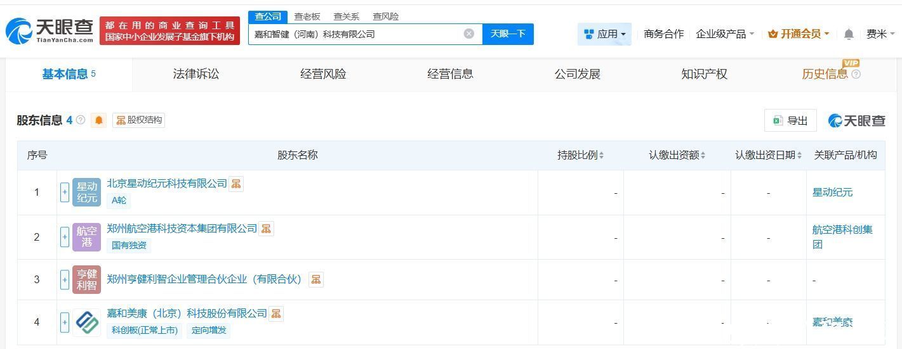Select the 查风险 search tab

click(386, 16)
